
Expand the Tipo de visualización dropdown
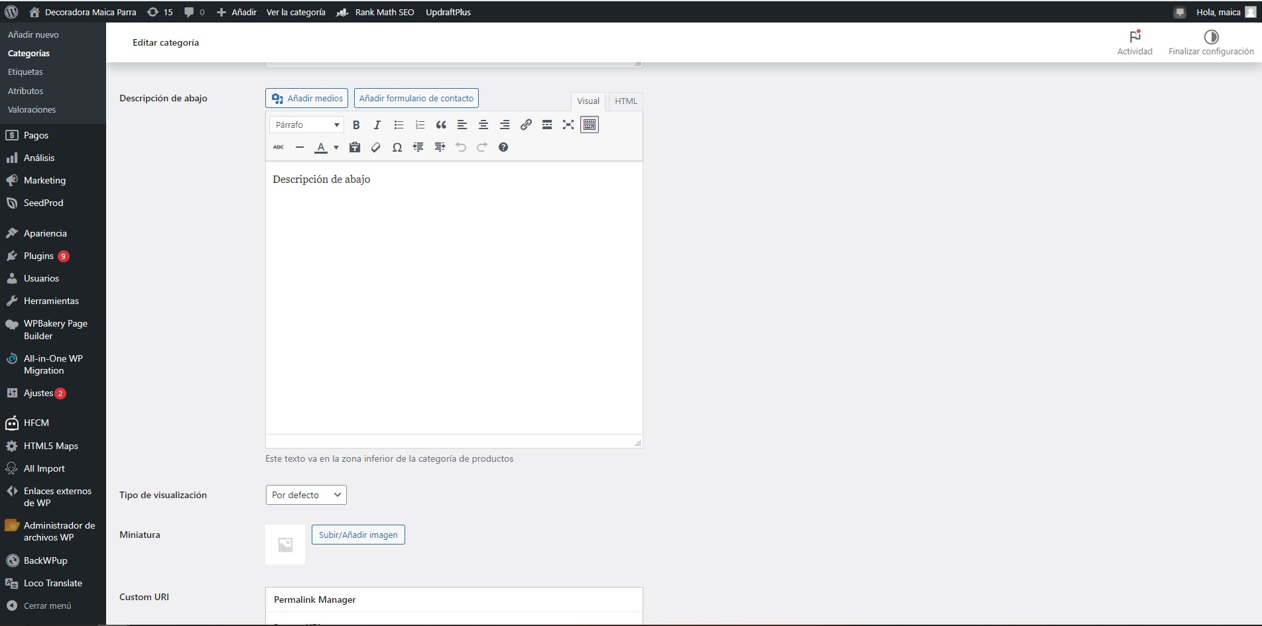click(306, 495)
